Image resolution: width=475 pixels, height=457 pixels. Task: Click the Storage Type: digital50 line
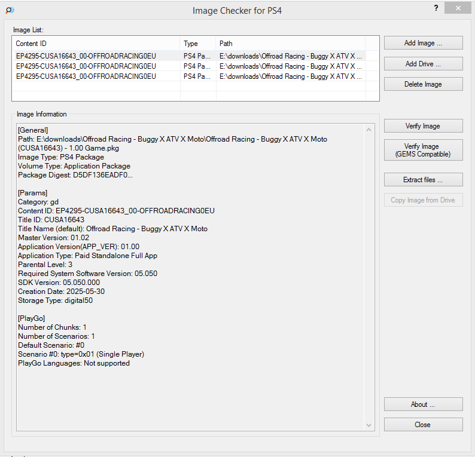(x=56, y=300)
